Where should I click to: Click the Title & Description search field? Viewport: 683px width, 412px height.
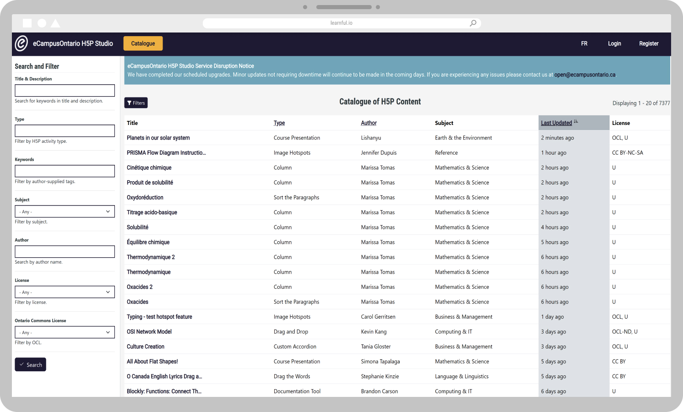64,90
